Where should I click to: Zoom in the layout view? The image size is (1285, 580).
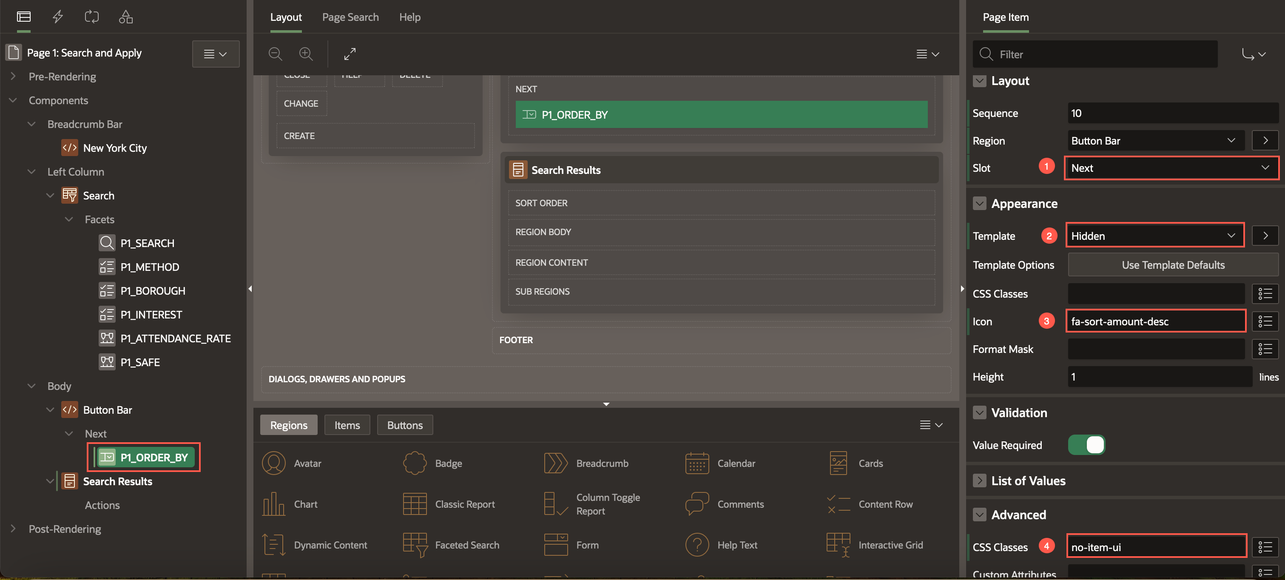pyautogui.click(x=306, y=54)
